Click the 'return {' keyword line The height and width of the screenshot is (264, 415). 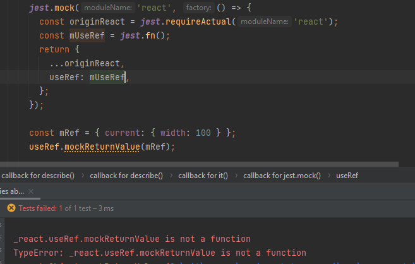click(x=59, y=49)
